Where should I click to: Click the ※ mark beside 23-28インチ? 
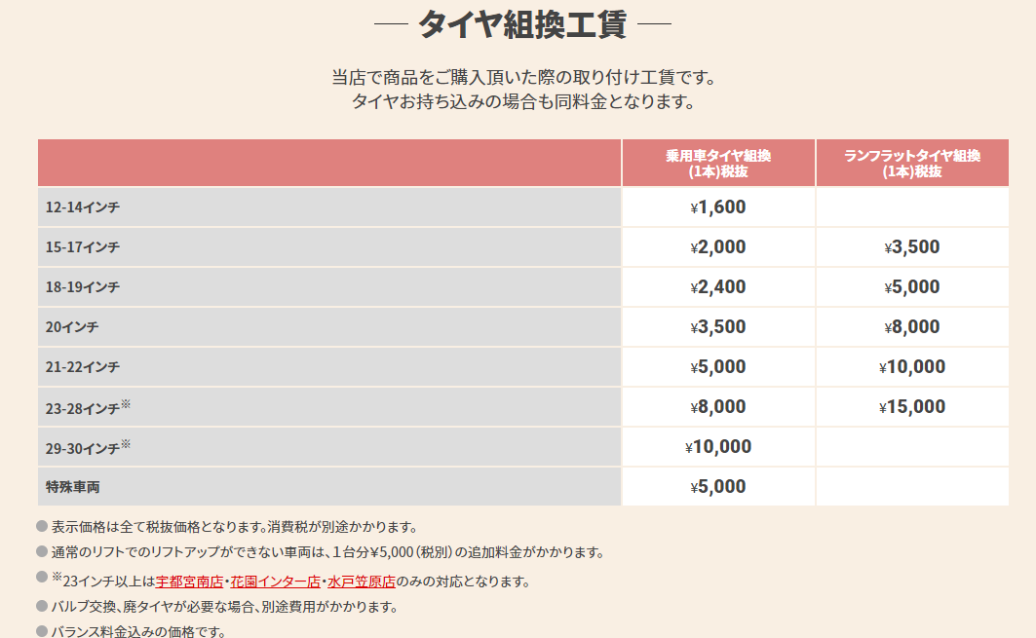click(x=126, y=403)
